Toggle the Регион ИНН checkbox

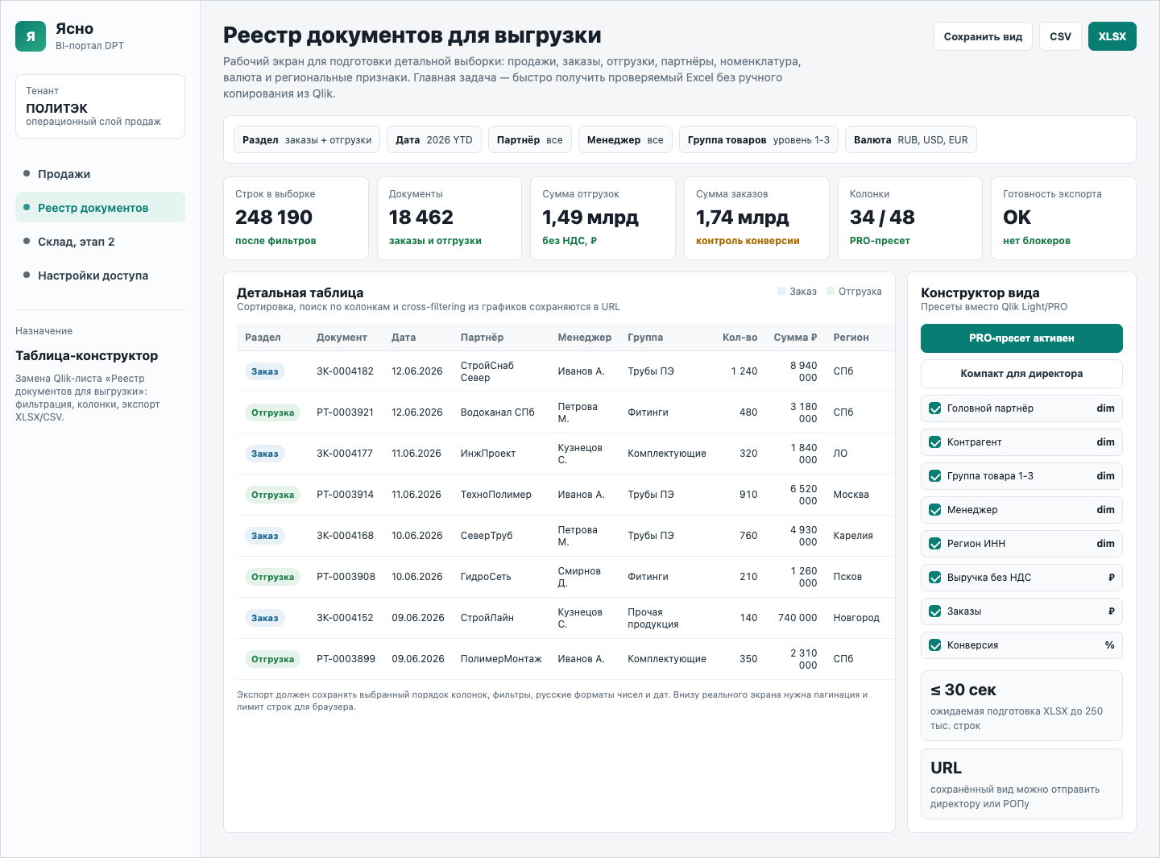click(935, 544)
